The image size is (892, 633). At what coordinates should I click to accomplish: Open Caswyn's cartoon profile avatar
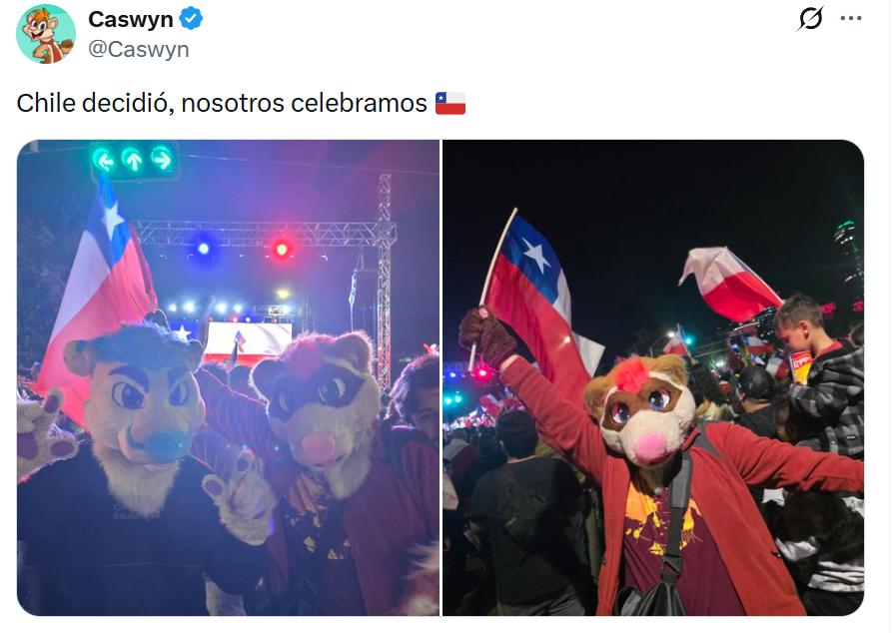point(46,34)
